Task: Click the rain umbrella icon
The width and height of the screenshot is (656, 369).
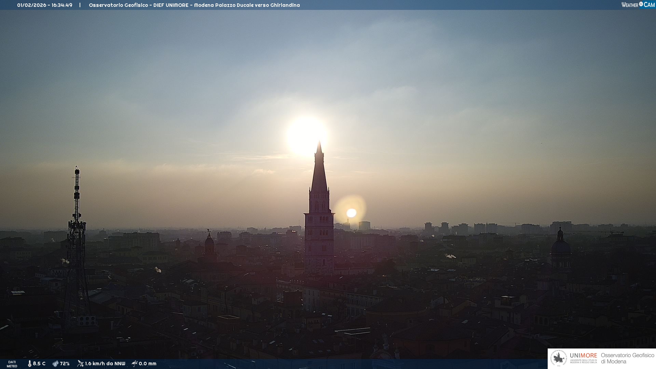Action: (x=135, y=364)
